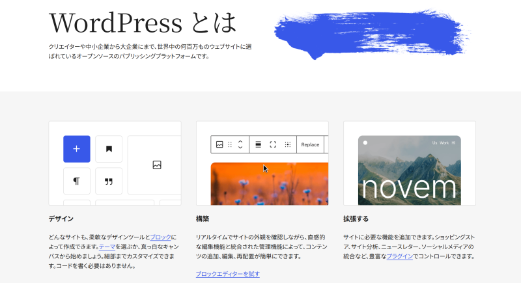The image size is (521, 283).
Task: Click the 構築 heading
Action: coord(203,219)
